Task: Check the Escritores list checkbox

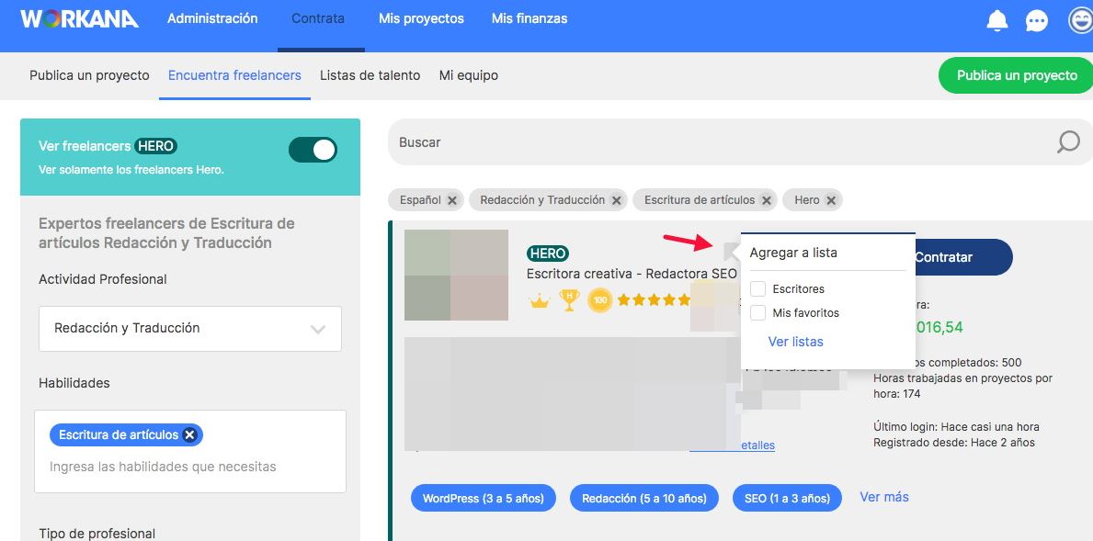Action: click(757, 289)
